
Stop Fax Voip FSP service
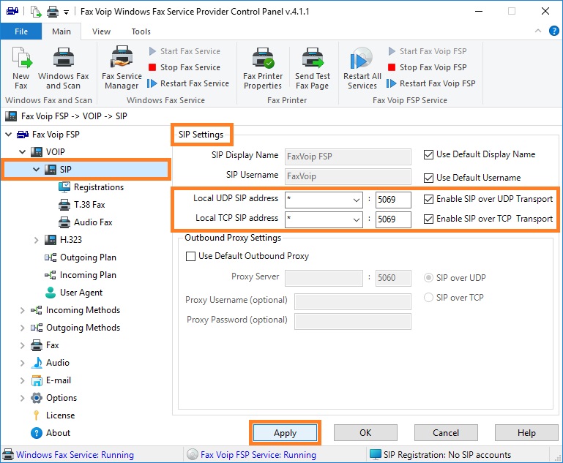click(428, 67)
